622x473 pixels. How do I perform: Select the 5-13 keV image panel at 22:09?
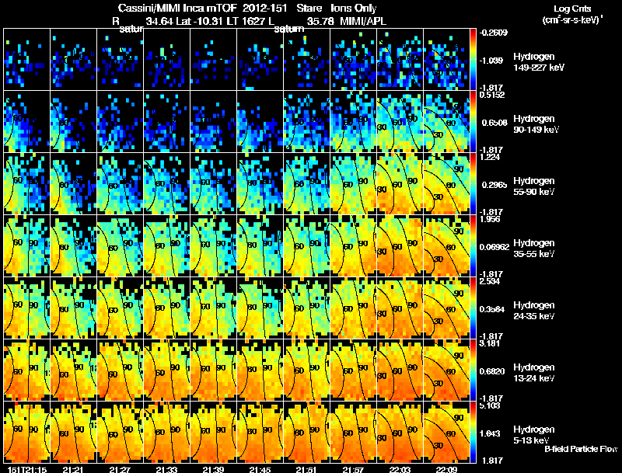click(446, 432)
